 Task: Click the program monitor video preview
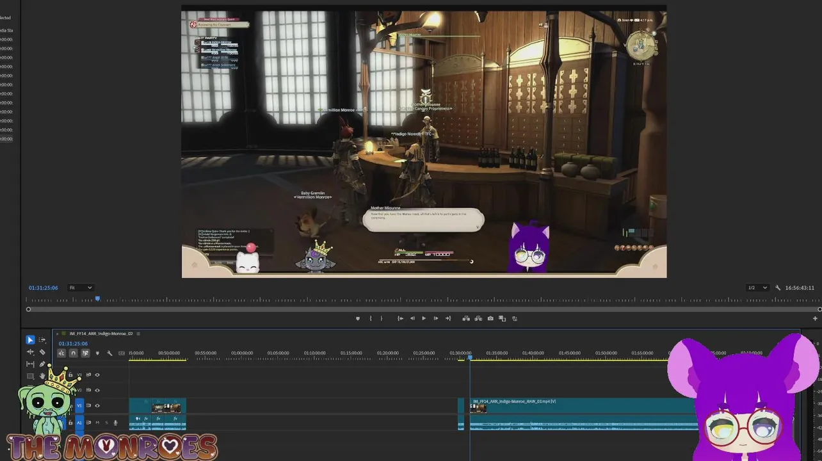pos(424,142)
